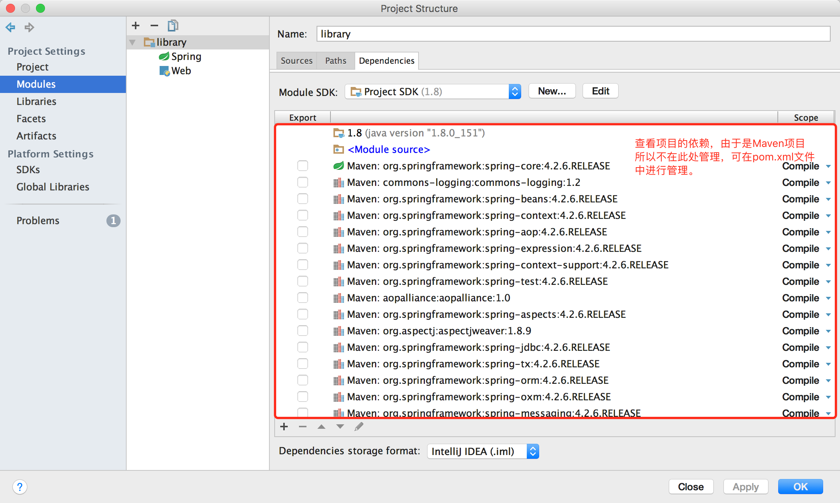Check Export for spring-expression dependency
This screenshot has width=840, height=503.
click(x=303, y=248)
